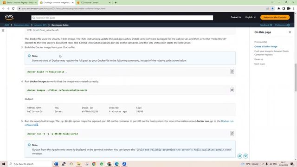This screenshot has height=167, width=297.
Task: Copy the docker images filter command
Action: pos(232,90)
